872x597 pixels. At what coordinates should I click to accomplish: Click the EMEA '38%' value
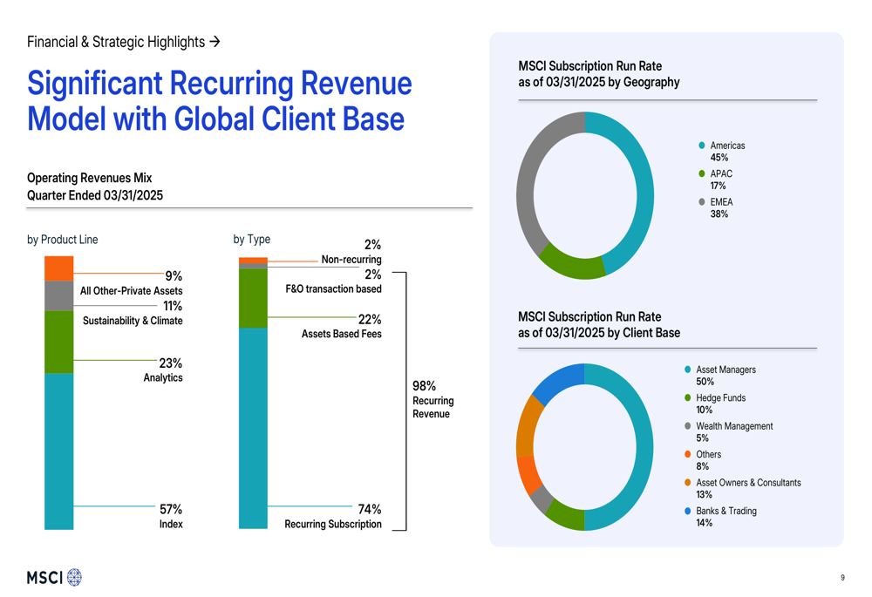click(x=719, y=214)
